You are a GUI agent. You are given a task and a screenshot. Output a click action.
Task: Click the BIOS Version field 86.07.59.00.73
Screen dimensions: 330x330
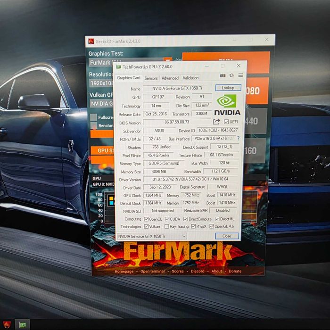click(177, 122)
